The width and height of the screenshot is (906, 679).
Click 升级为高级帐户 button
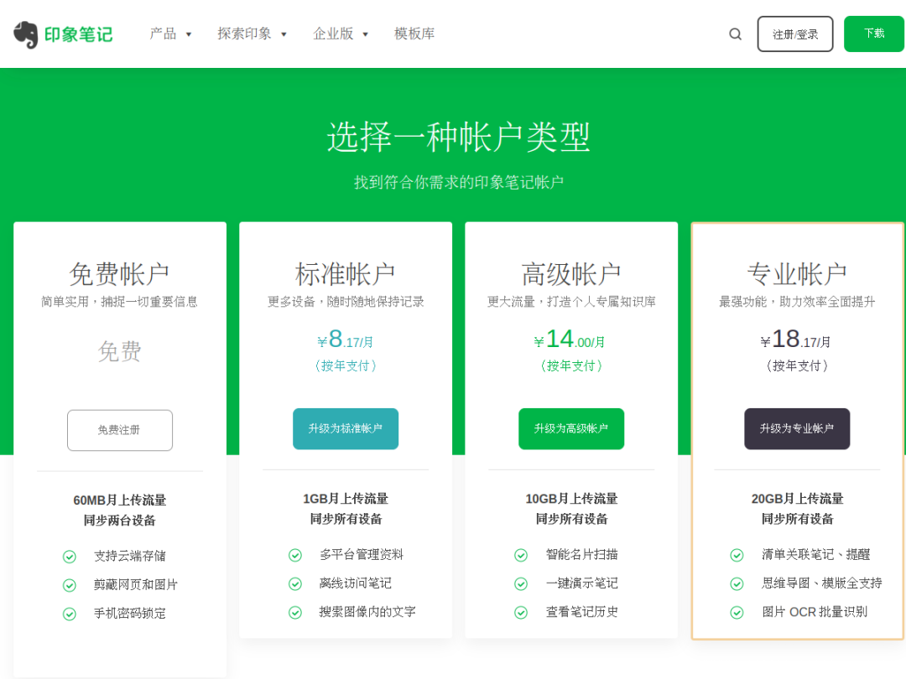(571, 429)
